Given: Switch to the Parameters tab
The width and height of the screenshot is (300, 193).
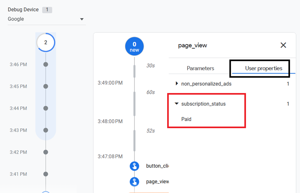Looking at the screenshot, I should (200, 68).
